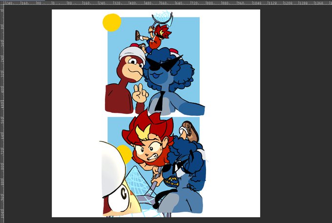Click the 1360 mark on horizontal ruler
Image resolution: width=332 pixels, height=223 pixels.
[319, 3]
